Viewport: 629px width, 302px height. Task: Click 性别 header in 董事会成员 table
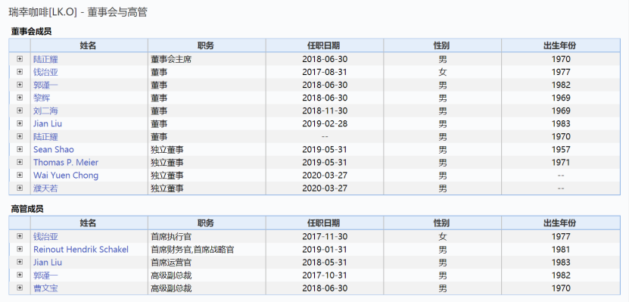[x=443, y=45]
